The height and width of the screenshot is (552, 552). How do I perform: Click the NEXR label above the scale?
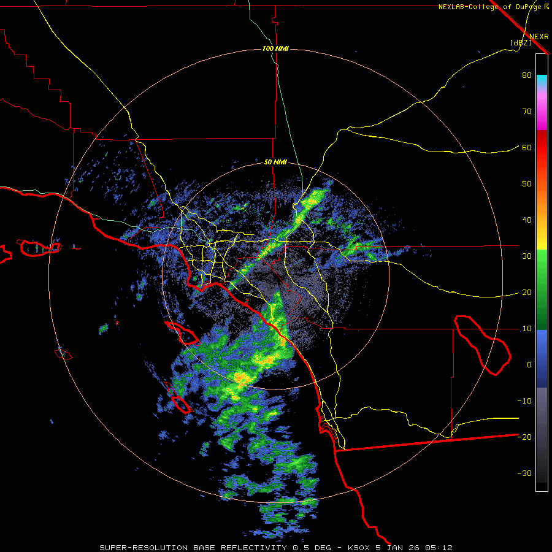coord(539,37)
